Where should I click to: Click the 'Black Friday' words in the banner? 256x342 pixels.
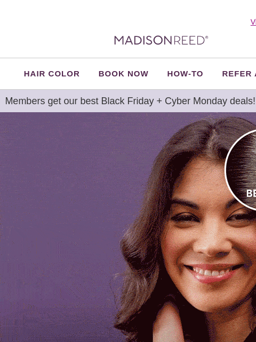(127, 101)
